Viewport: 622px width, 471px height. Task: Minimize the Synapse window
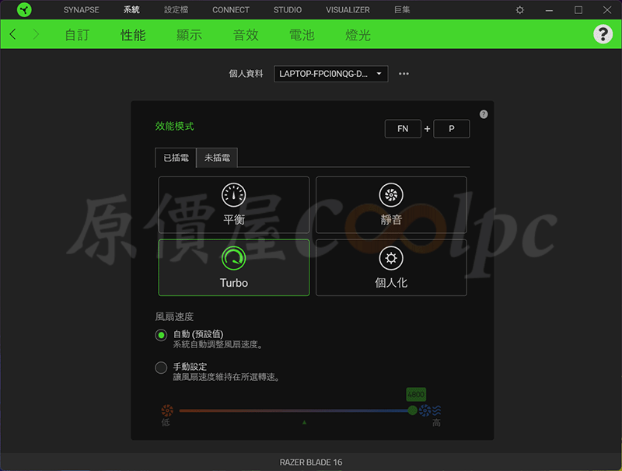click(x=549, y=10)
